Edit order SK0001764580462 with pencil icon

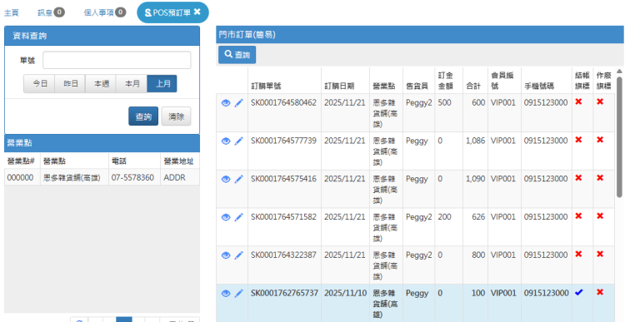coord(239,102)
